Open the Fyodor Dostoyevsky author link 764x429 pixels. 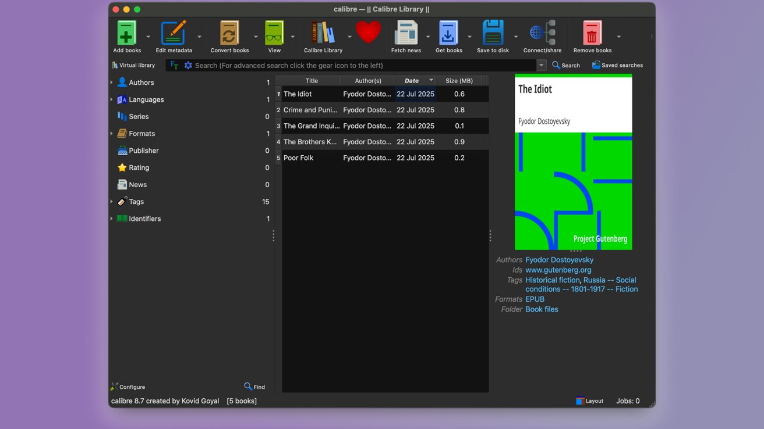click(559, 260)
